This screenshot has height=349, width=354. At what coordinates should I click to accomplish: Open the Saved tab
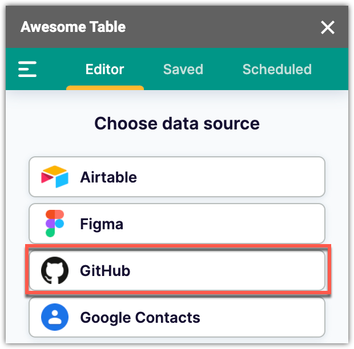click(x=183, y=70)
